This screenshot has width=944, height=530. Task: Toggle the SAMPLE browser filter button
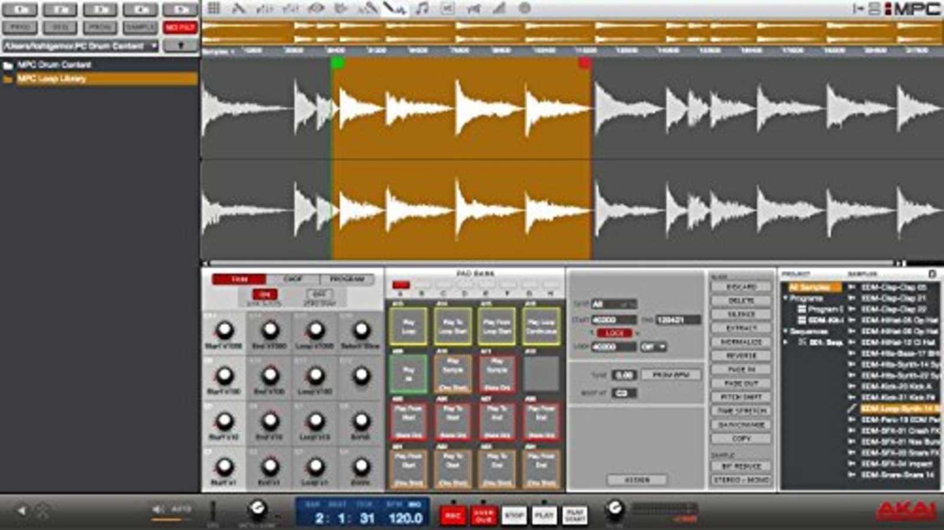pyautogui.click(x=140, y=28)
